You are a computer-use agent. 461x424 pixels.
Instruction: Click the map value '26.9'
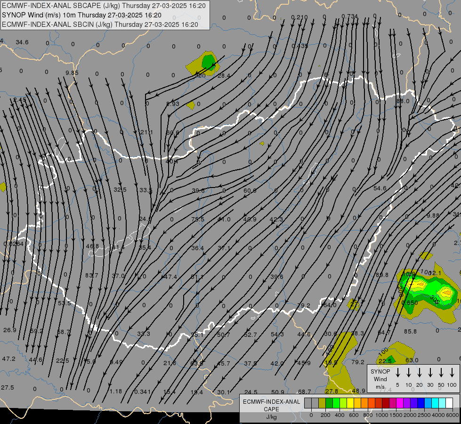click(x=10, y=330)
